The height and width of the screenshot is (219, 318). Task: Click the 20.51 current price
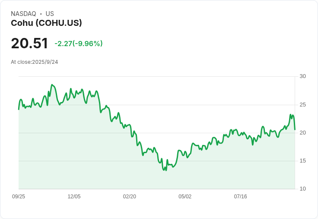pos(29,44)
